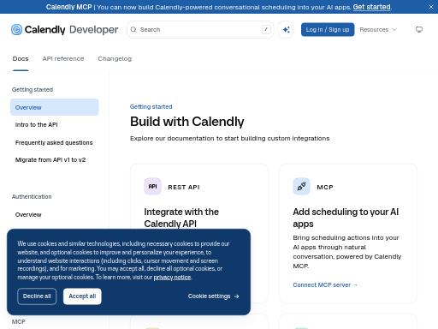The width and height of the screenshot is (438, 329).
Task: Click Log in / Sign up button
Action: click(x=328, y=29)
